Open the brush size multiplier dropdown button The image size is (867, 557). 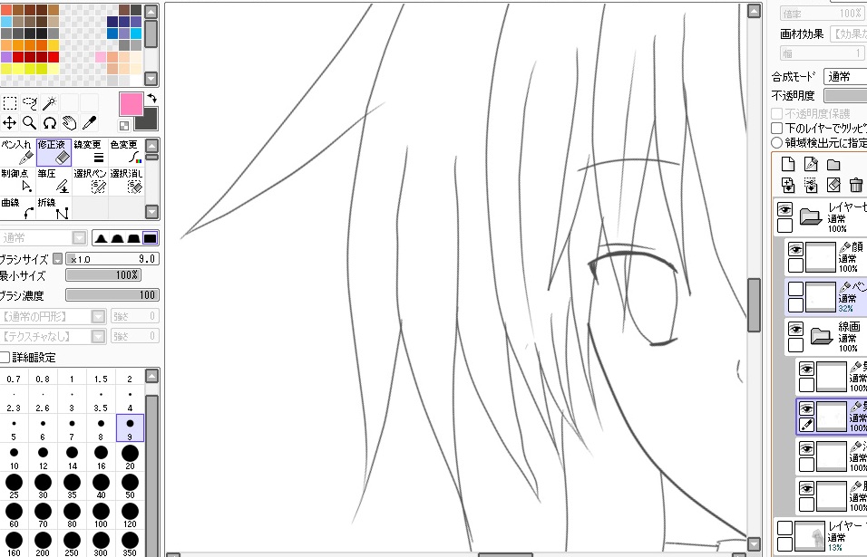[x=57, y=259]
